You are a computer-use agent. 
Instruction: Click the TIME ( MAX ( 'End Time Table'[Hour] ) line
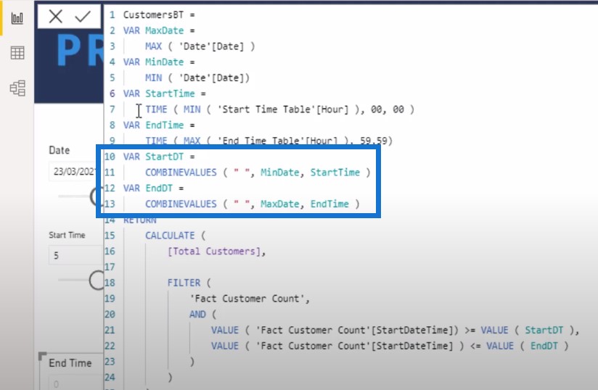269,141
